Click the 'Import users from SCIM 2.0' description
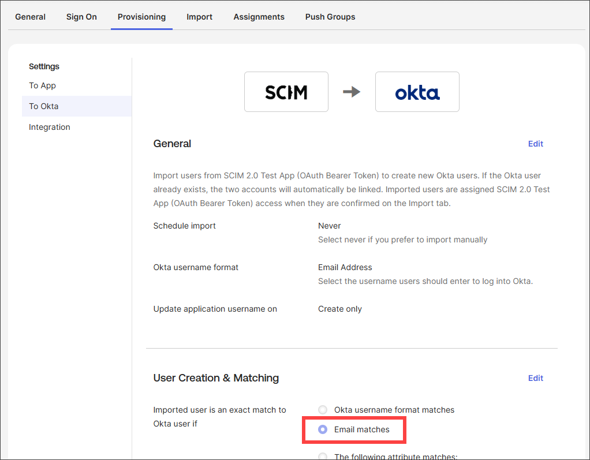The width and height of the screenshot is (590, 460). coord(352,189)
